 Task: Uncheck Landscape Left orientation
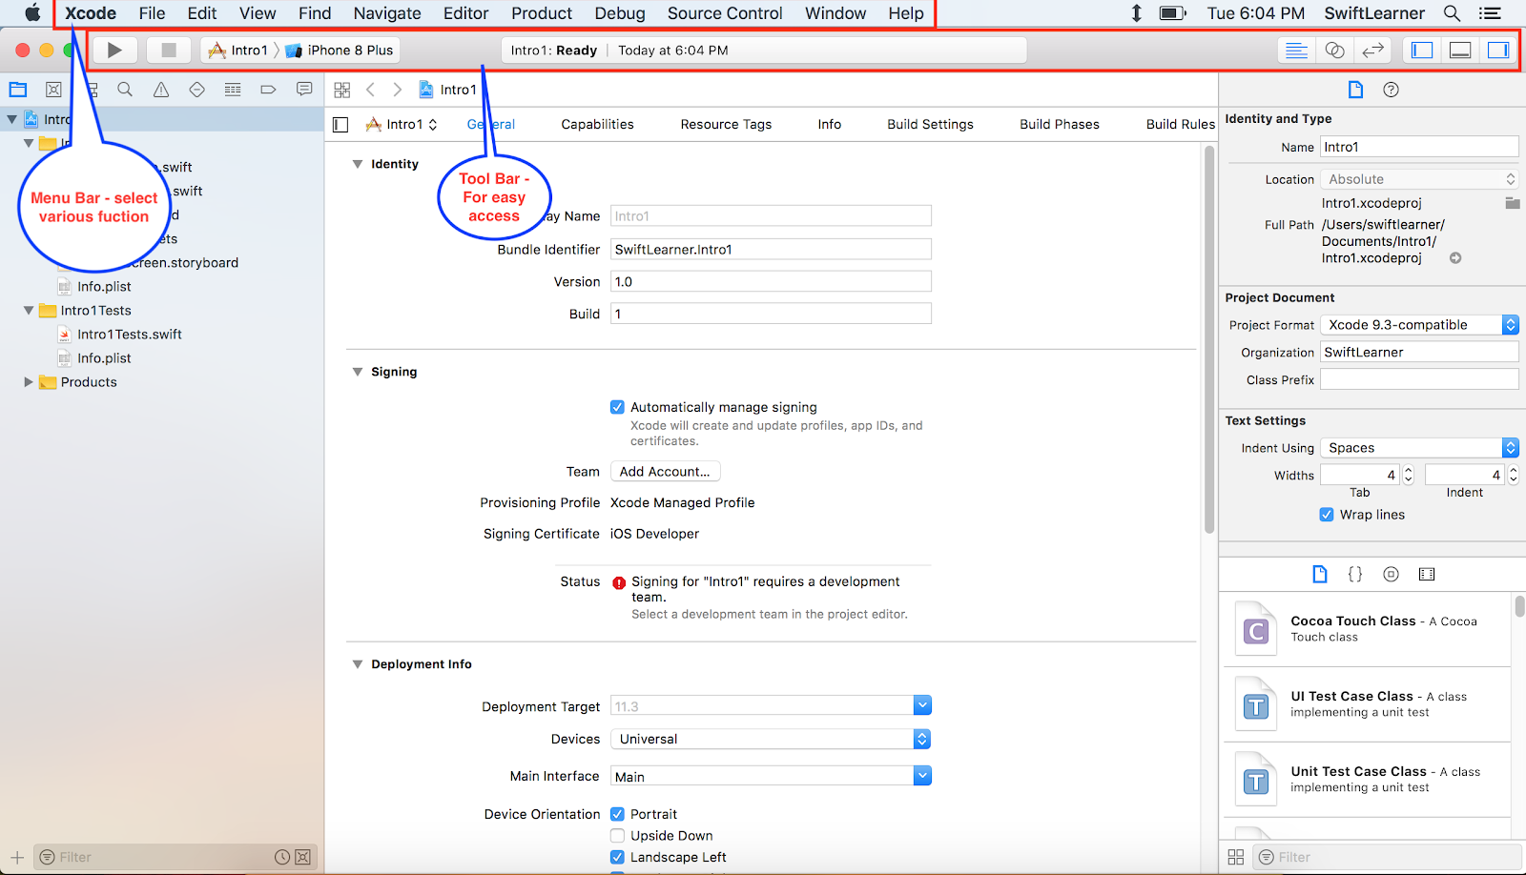pyautogui.click(x=617, y=857)
